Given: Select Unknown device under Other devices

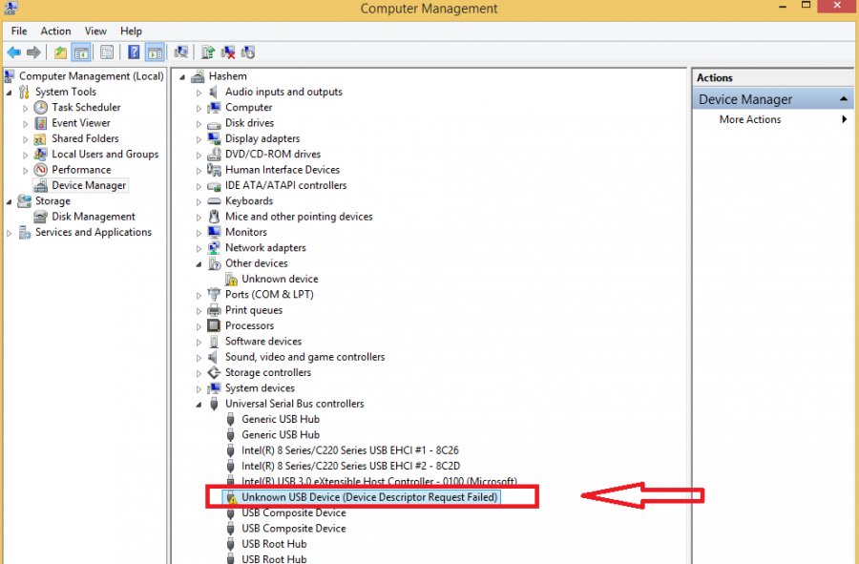Looking at the screenshot, I should (x=280, y=279).
